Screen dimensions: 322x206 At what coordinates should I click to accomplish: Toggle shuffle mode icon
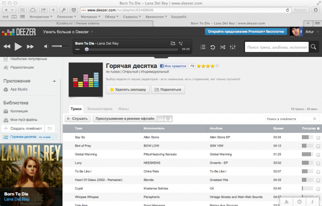[222, 47]
